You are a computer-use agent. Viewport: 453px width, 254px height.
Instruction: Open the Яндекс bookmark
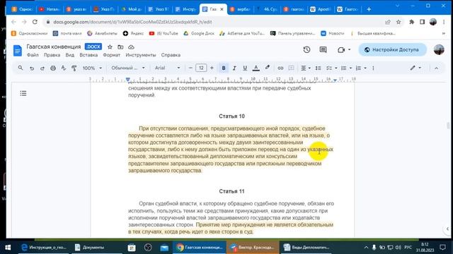point(133,33)
